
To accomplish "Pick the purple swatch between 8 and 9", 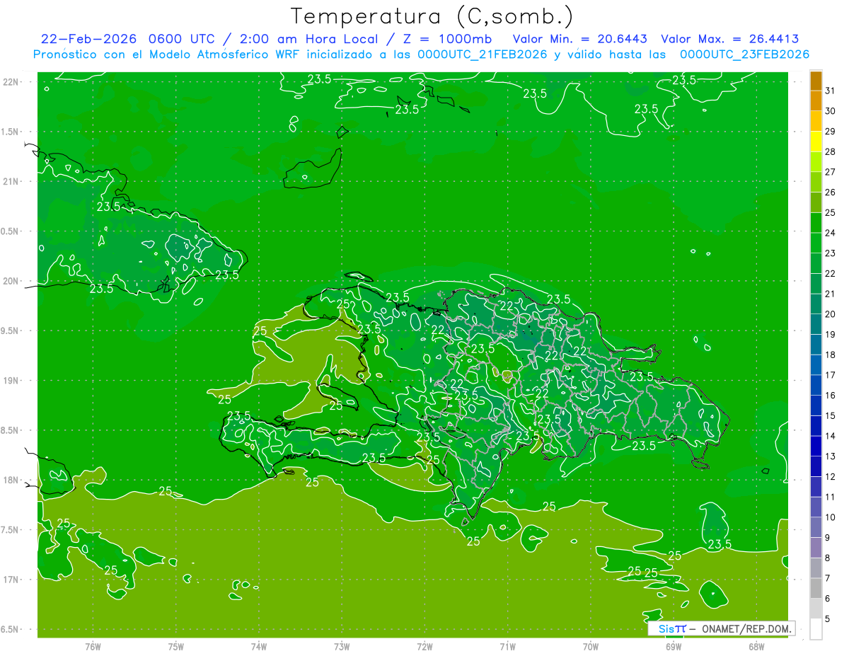I will click(816, 548).
